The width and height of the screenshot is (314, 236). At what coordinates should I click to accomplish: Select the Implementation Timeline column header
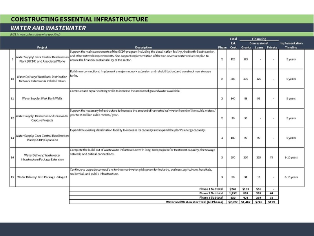pyautogui.click(x=291, y=45)
